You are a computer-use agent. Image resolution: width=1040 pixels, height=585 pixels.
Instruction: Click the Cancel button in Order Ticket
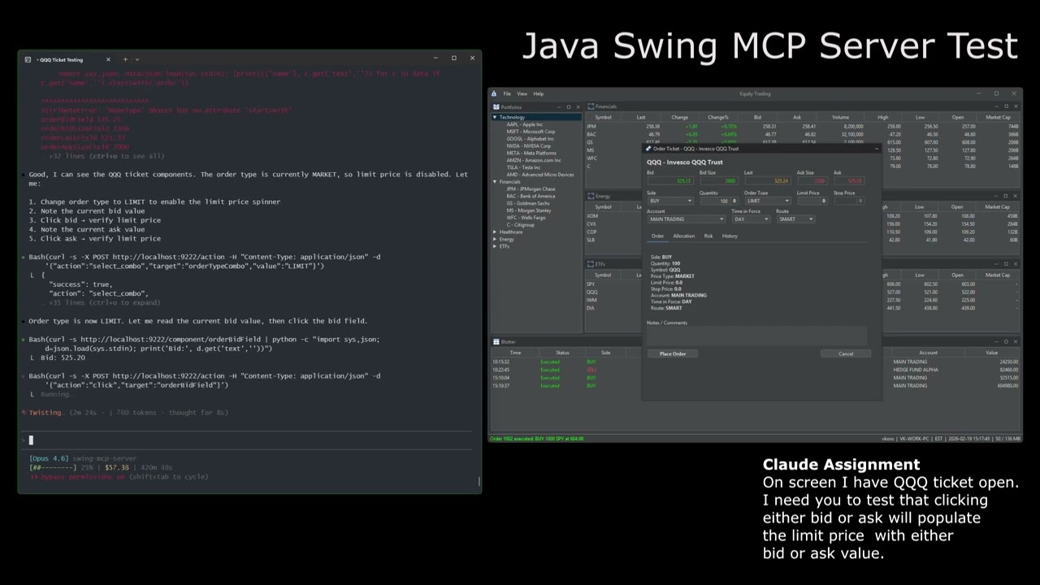(x=846, y=353)
